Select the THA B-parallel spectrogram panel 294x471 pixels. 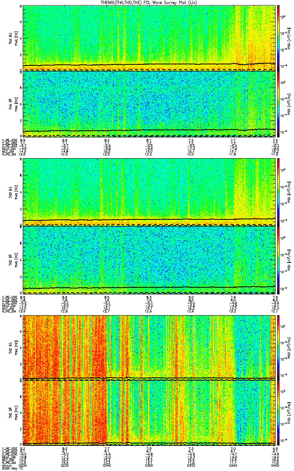pos(149,104)
